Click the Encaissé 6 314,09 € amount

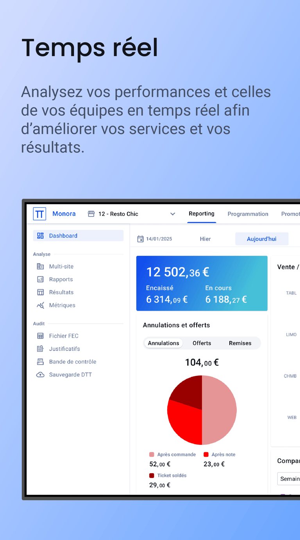point(167,299)
